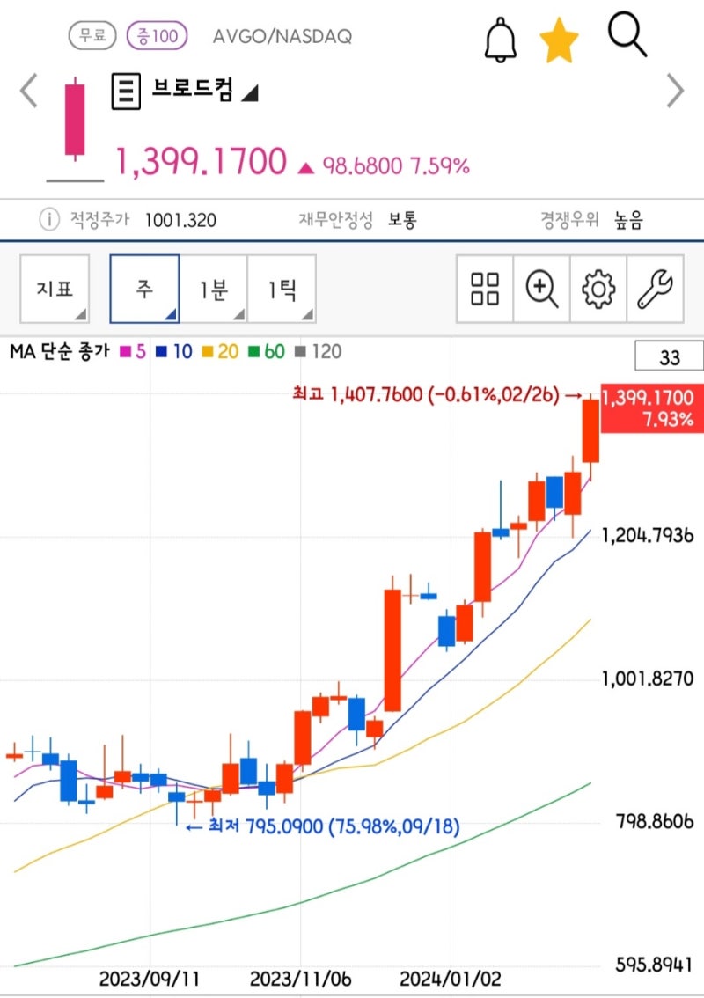This screenshot has width=704, height=998.
Task: Open the notification bell alerts
Action: tap(499, 39)
